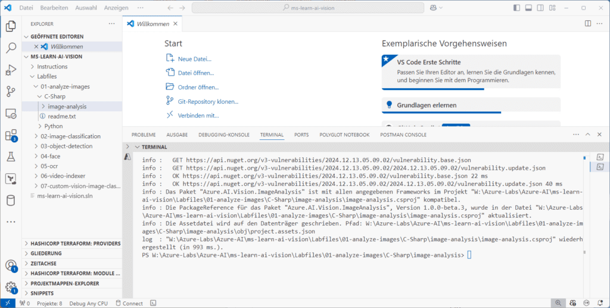Viewport: 610px width, 308px height.
Task: Click the Neue Datei... link
Action: pos(195,59)
